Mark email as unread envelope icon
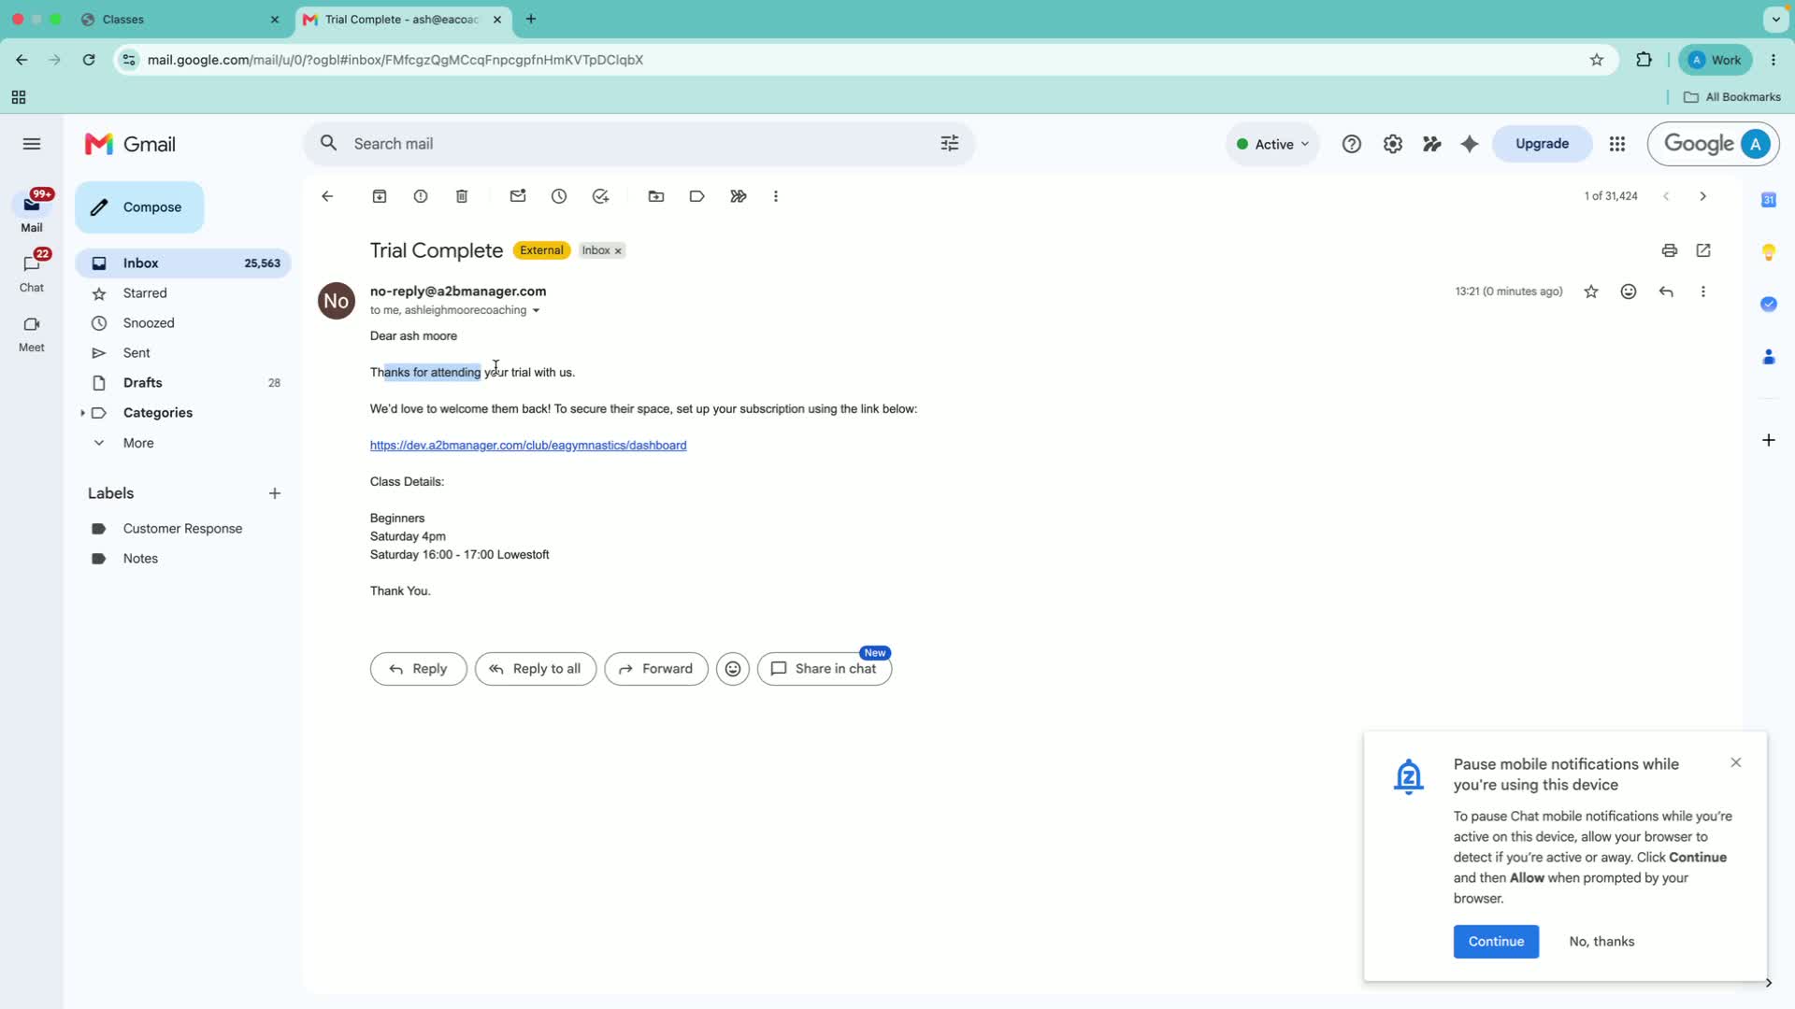1795x1009 pixels. click(x=518, y=196)
